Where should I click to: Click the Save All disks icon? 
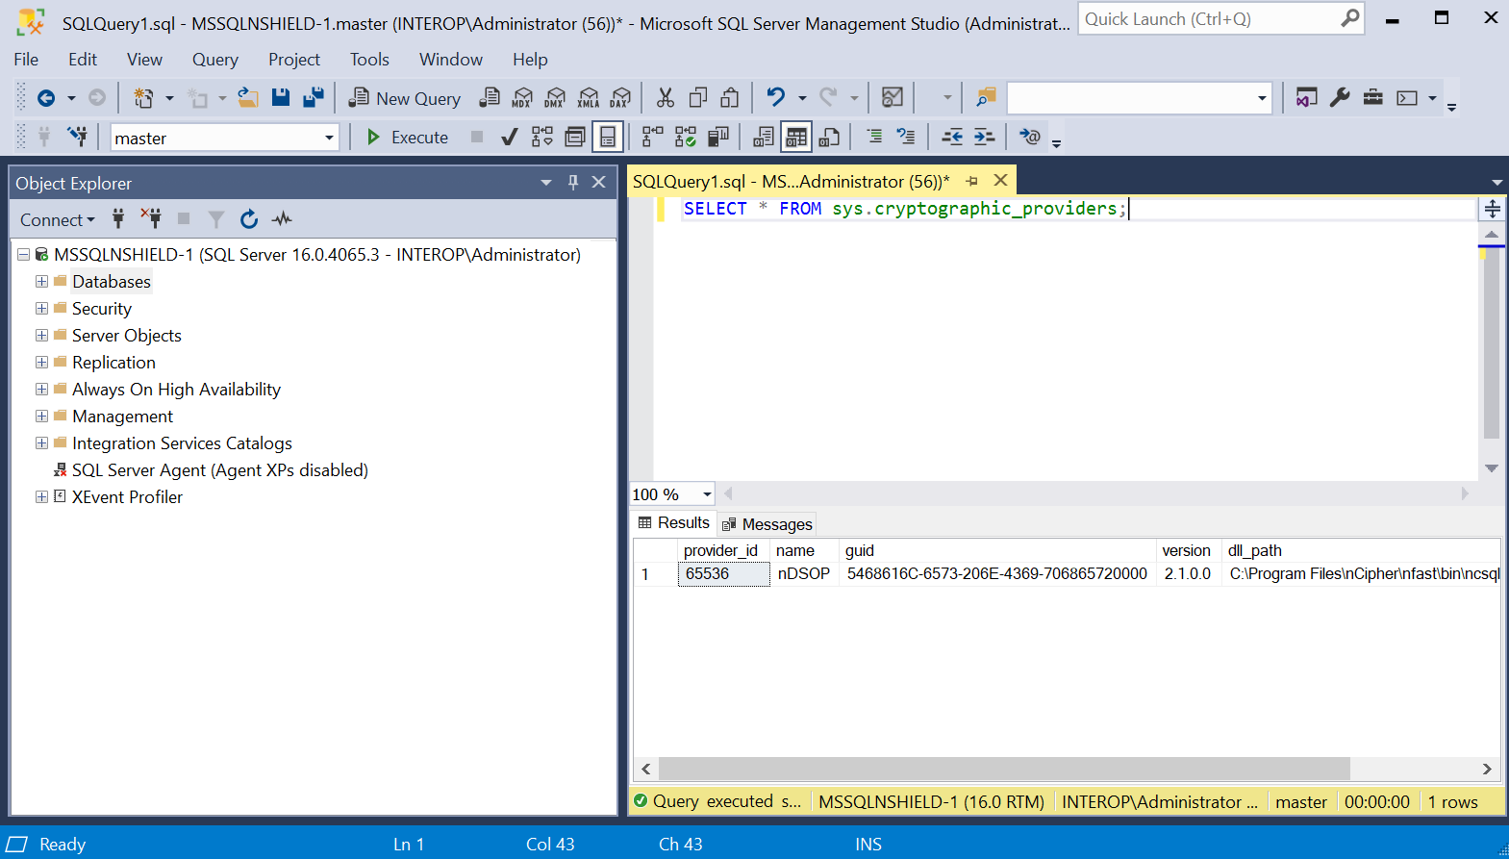click(x=314, y=97)
